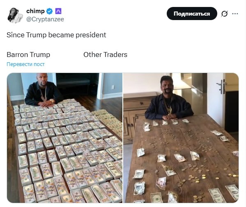Open the @Cryptanzee handle link
246x207 pixels.
click(45, 19)
